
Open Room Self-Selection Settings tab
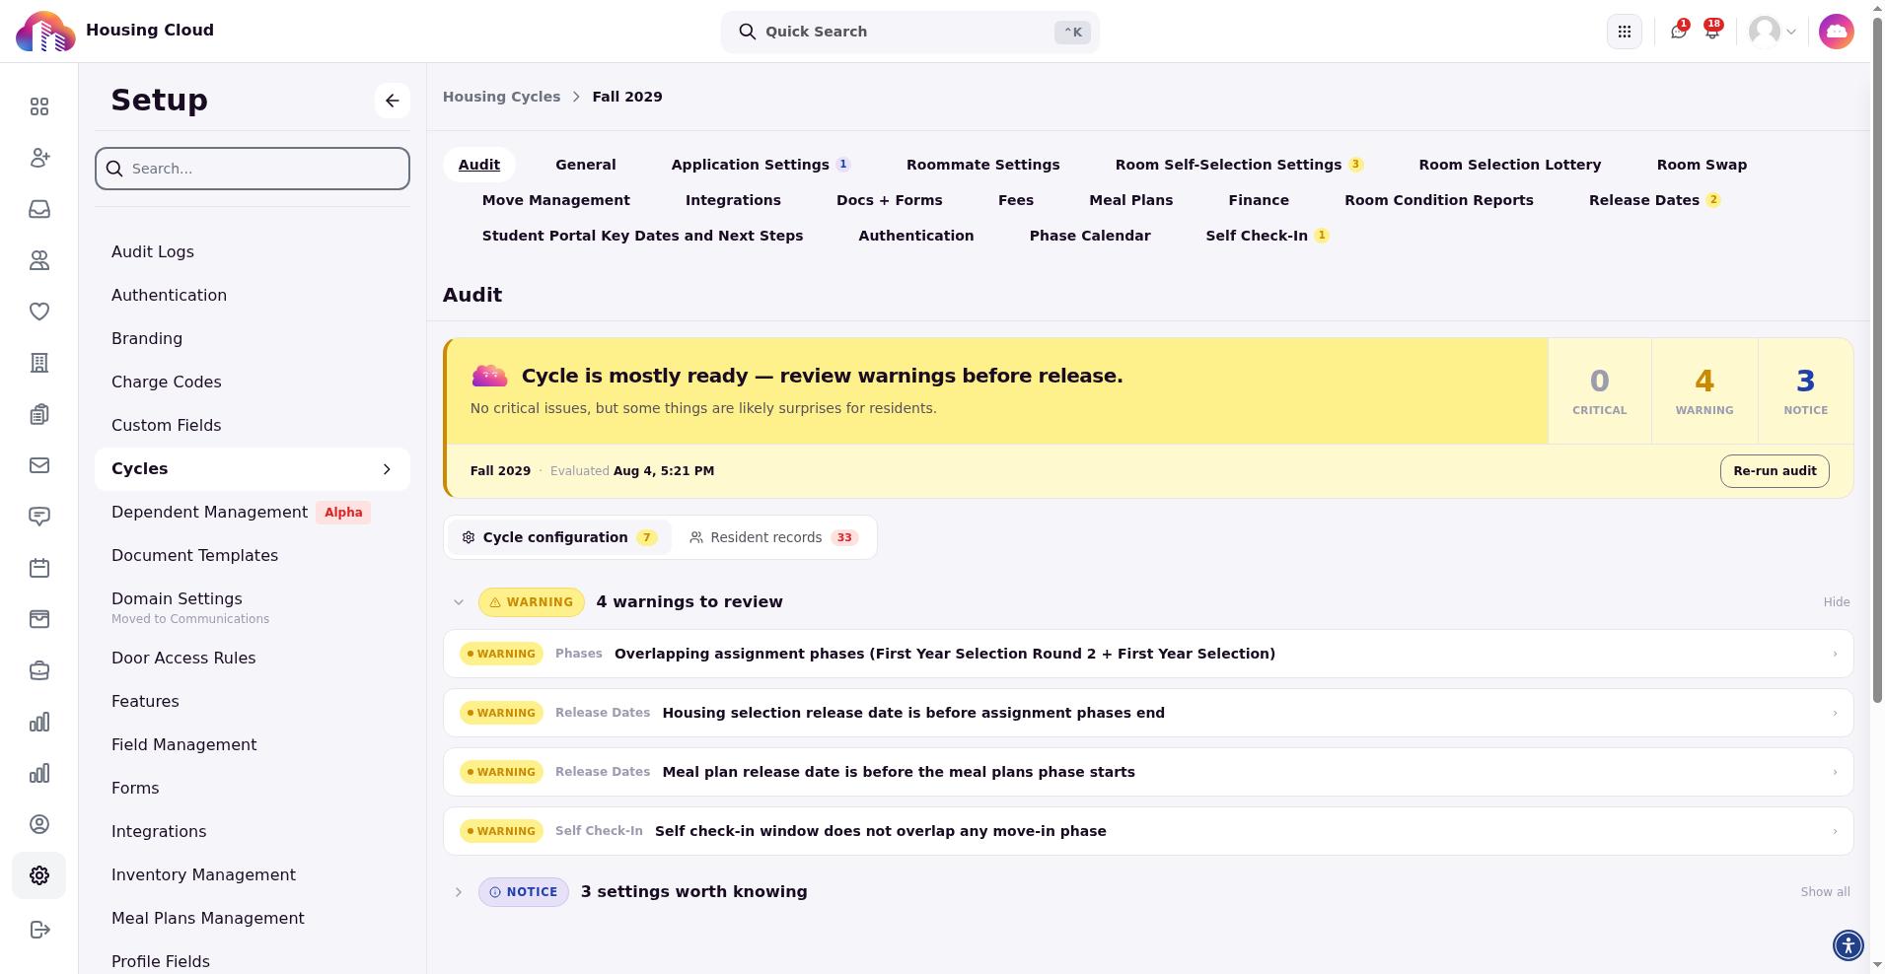pyautogui.click(x=1239, y=165)
